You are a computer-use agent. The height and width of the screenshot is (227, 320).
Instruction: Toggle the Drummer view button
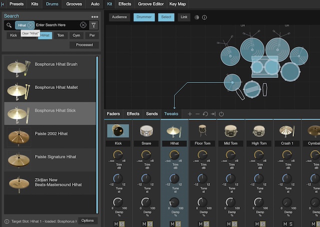coord(144,17)
